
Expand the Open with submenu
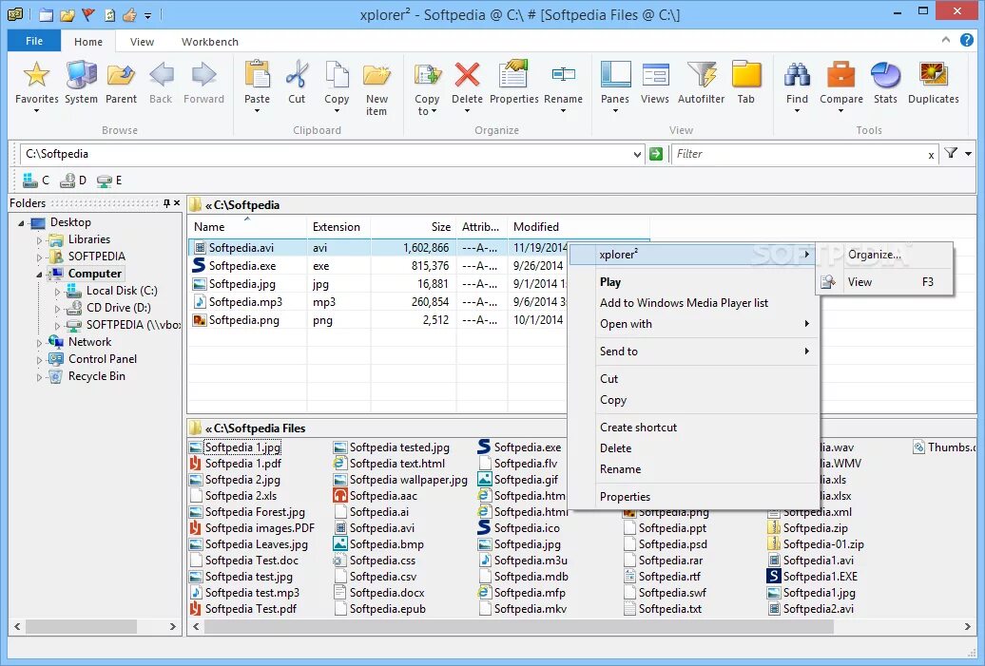626,323
